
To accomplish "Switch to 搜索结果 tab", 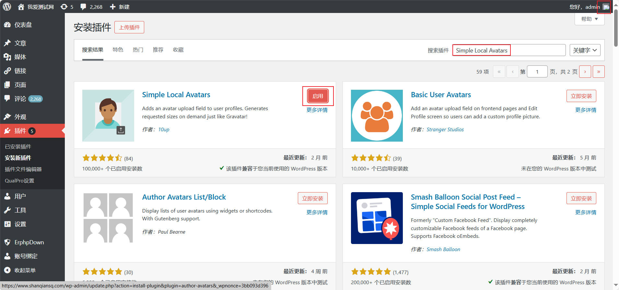I will [93, 50].
